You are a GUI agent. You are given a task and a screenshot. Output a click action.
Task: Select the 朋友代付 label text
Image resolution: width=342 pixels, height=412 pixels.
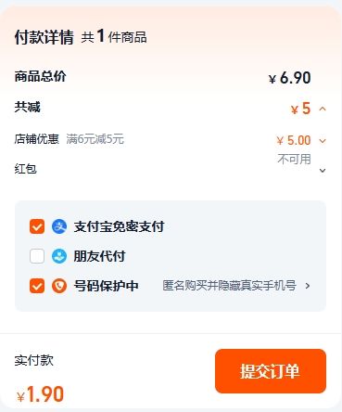click(99, 256)
